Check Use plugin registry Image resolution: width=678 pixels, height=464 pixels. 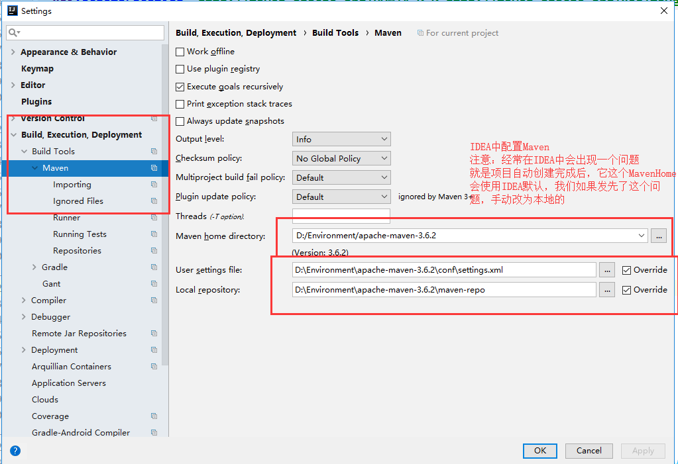(x=180, y=69)
